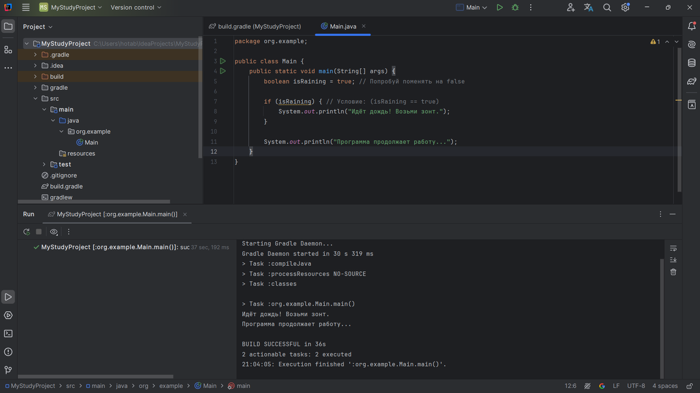This screenshot has height=393, width=700.
Task: Run Main with the green play button
Action: coord(499,8)
